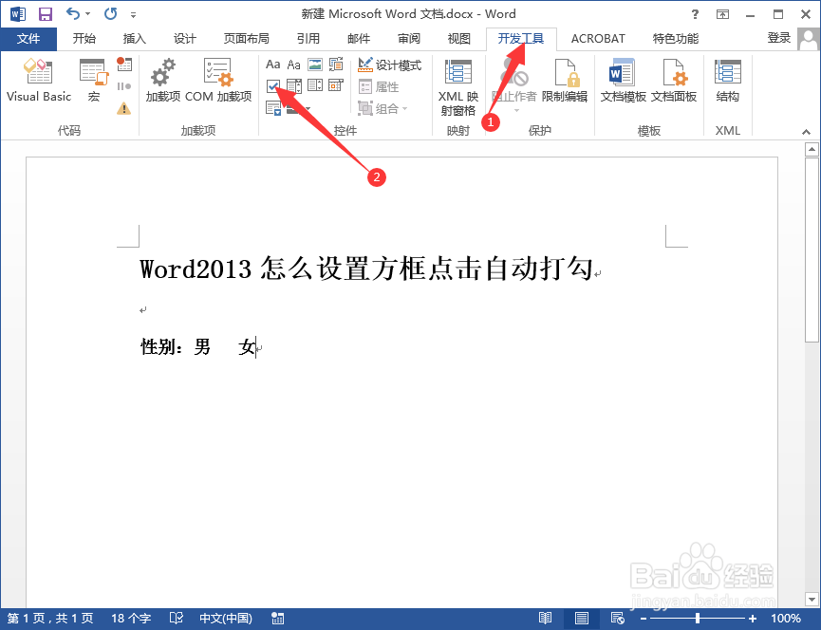Open Macro Security warning icon
Viewport: 821px width, 630px height.
[124, 108]
